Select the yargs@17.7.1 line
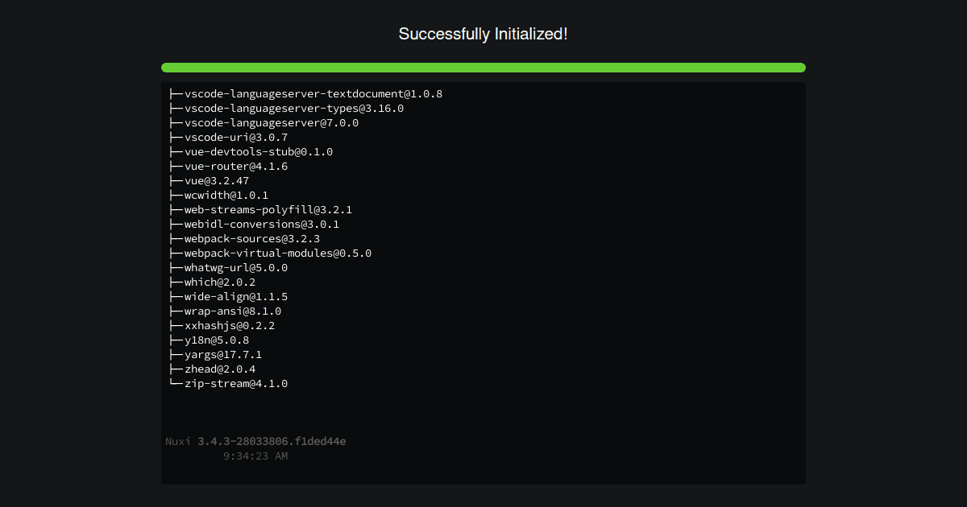 pos(215,355)
